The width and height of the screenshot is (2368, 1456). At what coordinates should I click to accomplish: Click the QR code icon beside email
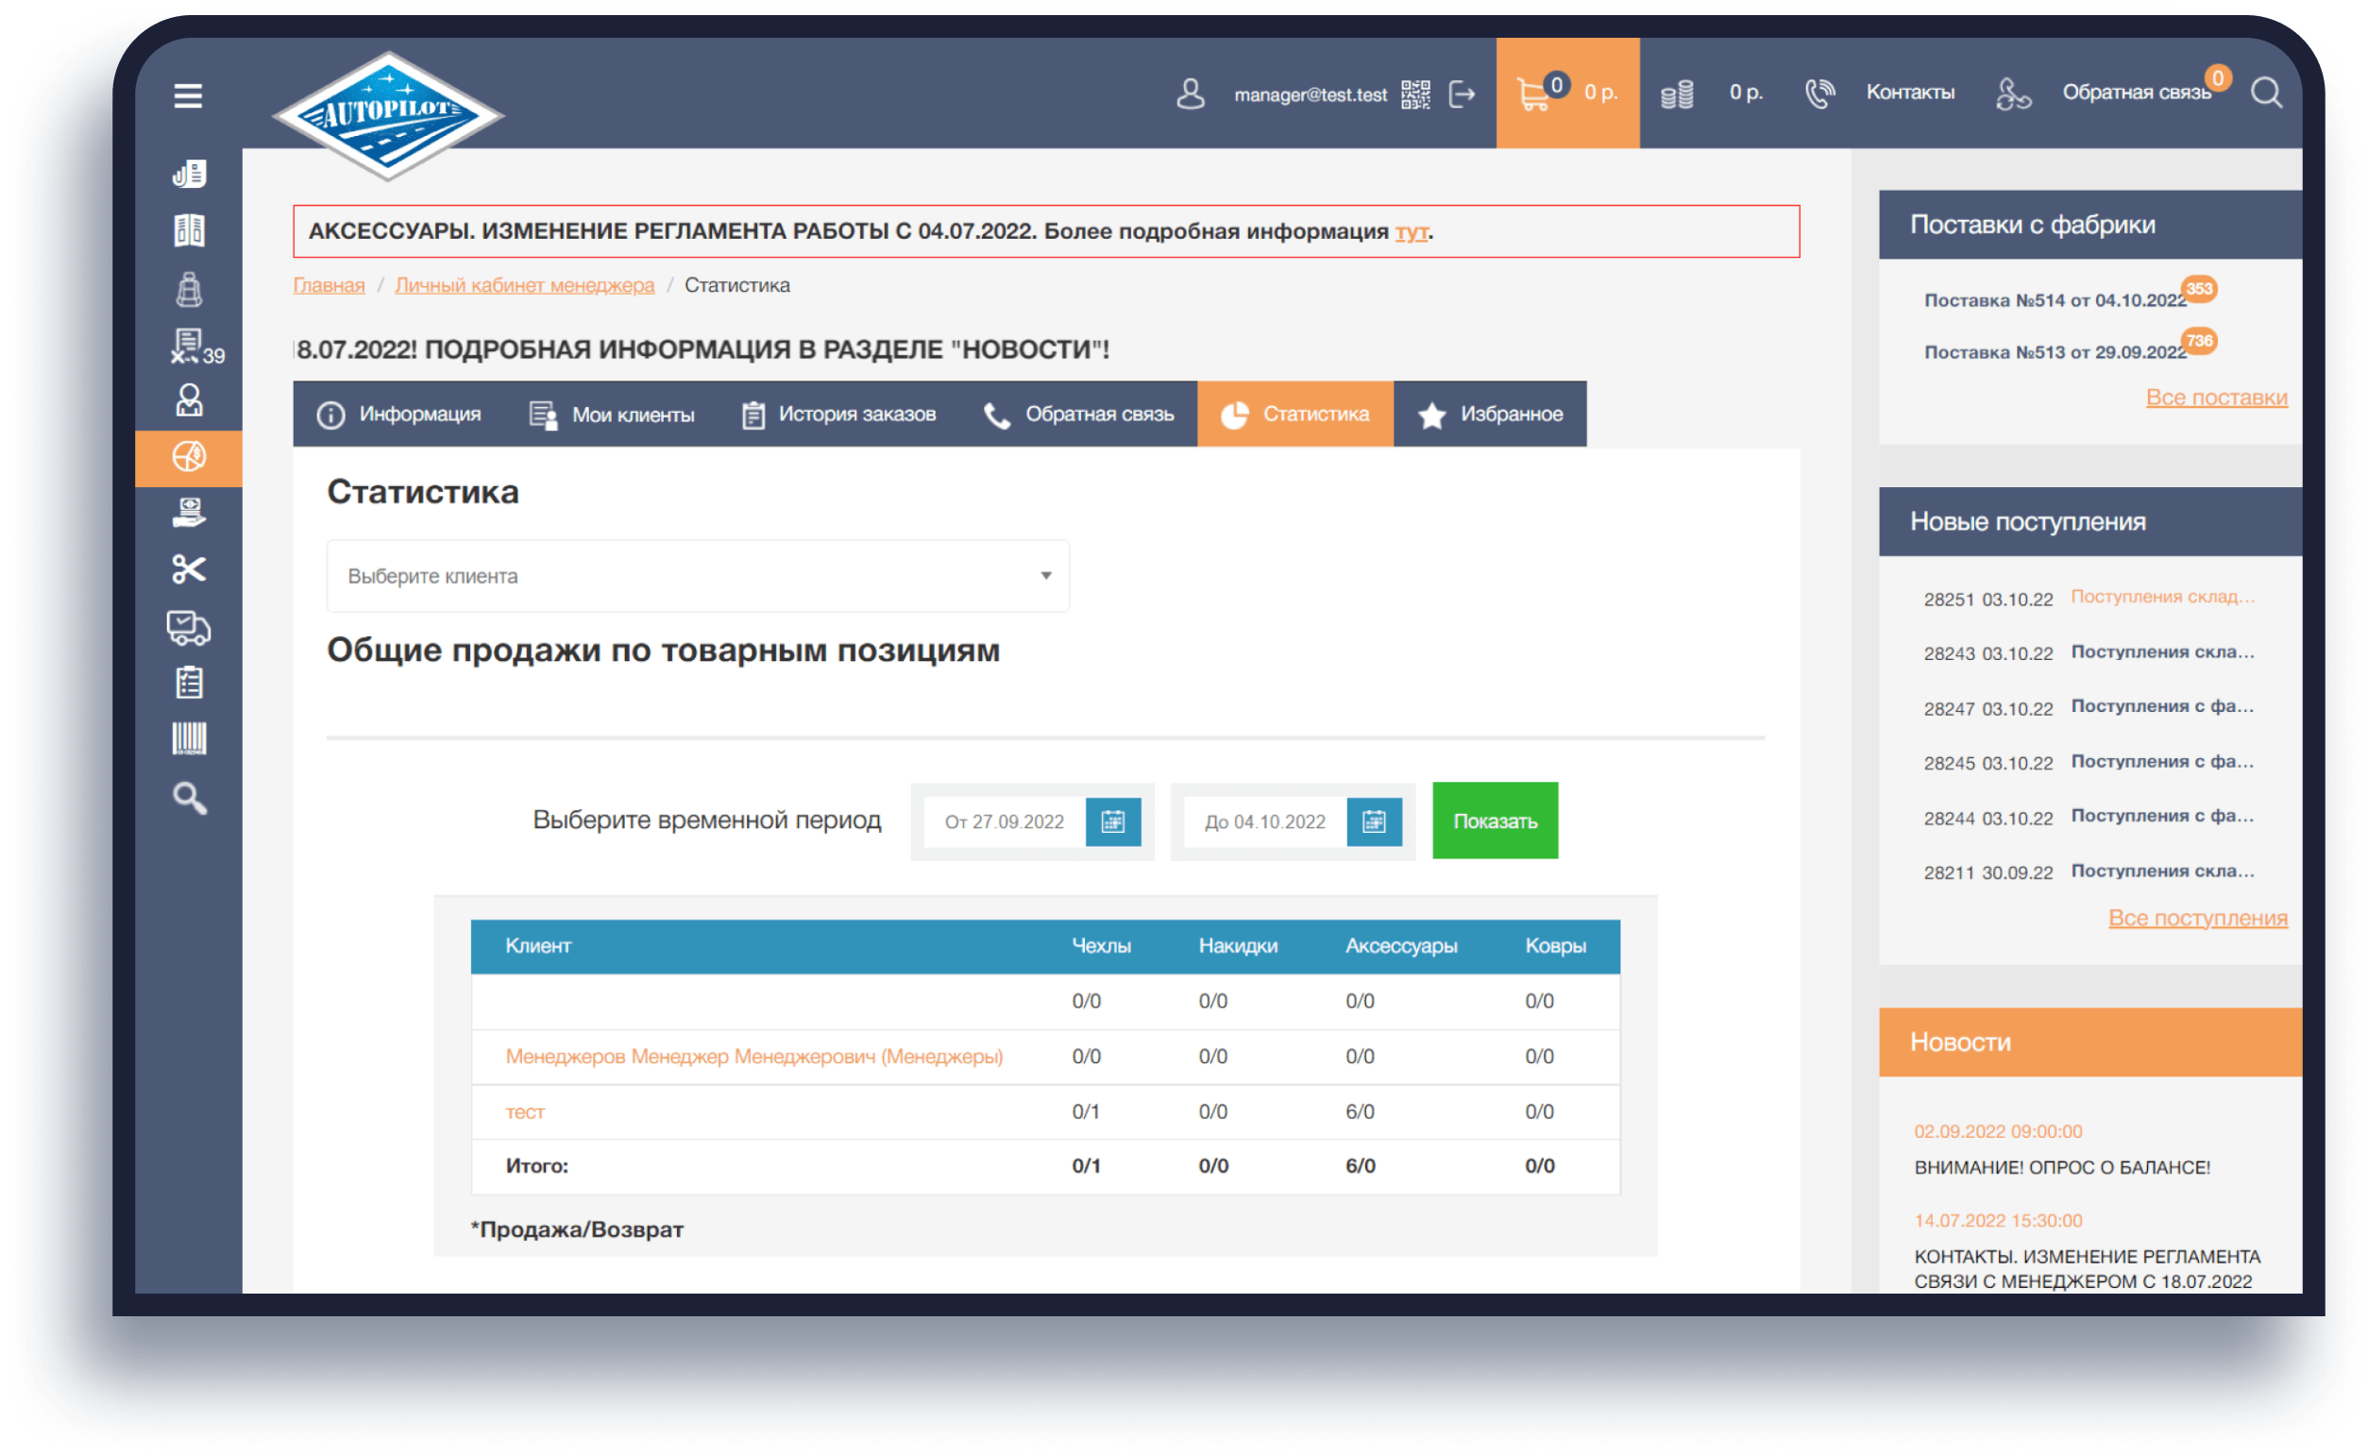coord(1415,94)
